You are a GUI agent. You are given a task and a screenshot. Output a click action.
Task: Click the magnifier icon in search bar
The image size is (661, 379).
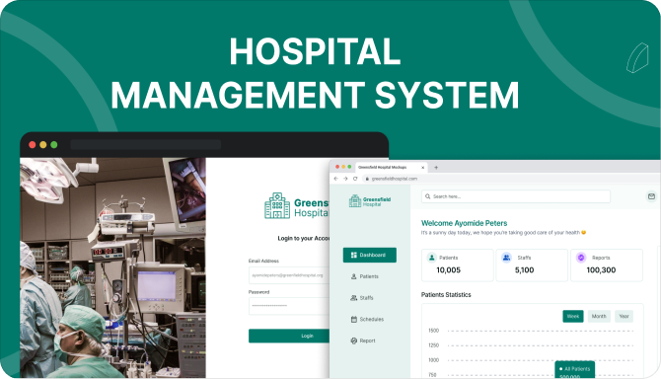[428, 196]
